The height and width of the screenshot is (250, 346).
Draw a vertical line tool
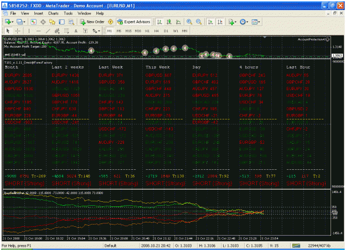point(29,31)
